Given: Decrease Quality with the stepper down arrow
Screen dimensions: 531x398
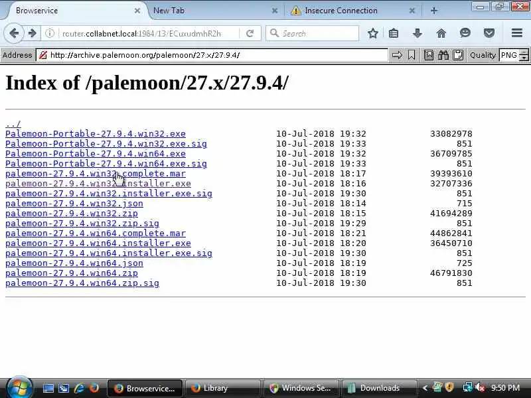Looking at the screenshot, I should (524, 58).
